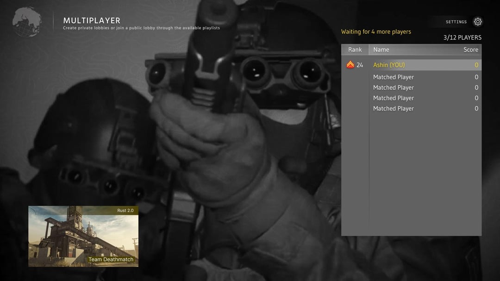Open settings via the gear icon
The width and height of the screenshot is (500, 281).
[478, 22]
